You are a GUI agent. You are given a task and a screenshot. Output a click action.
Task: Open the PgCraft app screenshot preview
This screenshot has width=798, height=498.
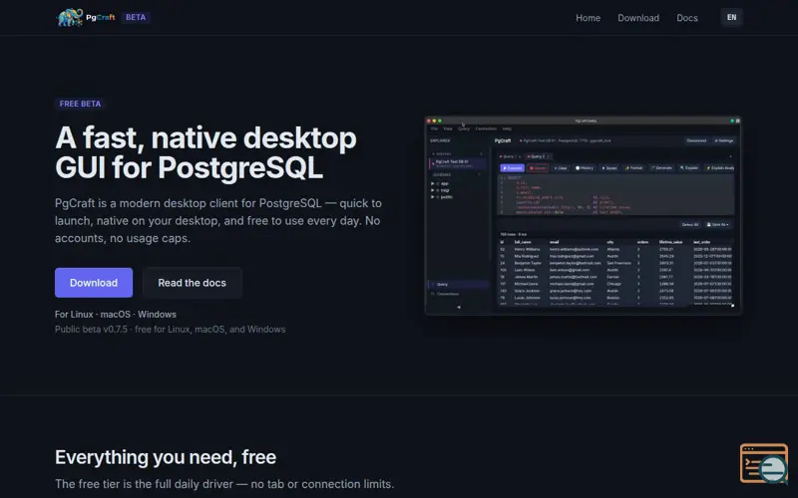(x=583, y=215)
